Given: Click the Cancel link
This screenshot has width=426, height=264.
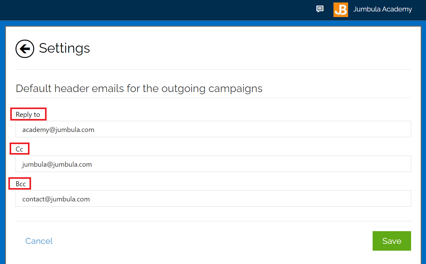Looking at the screenshot, I should tap(39, 241).
